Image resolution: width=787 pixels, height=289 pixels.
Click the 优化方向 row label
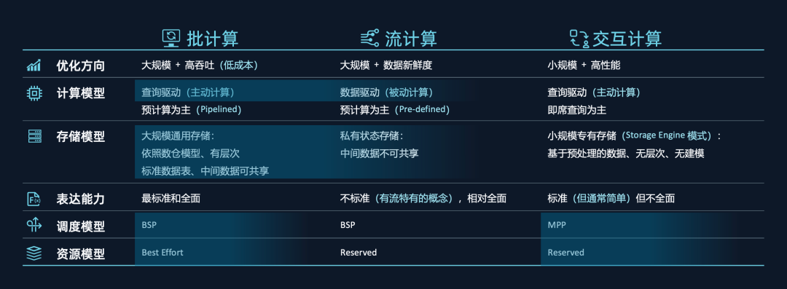pos(81,66)
